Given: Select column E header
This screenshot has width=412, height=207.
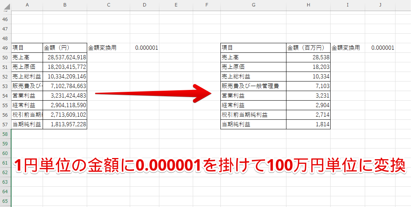Looking at the screenshot, I should point(176,5).
